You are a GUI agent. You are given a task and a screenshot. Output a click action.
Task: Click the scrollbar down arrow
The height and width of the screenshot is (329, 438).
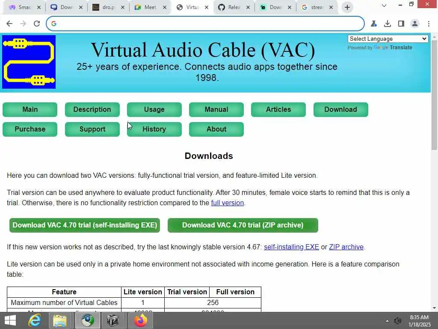pyautogui.click(x=435, y=308)
